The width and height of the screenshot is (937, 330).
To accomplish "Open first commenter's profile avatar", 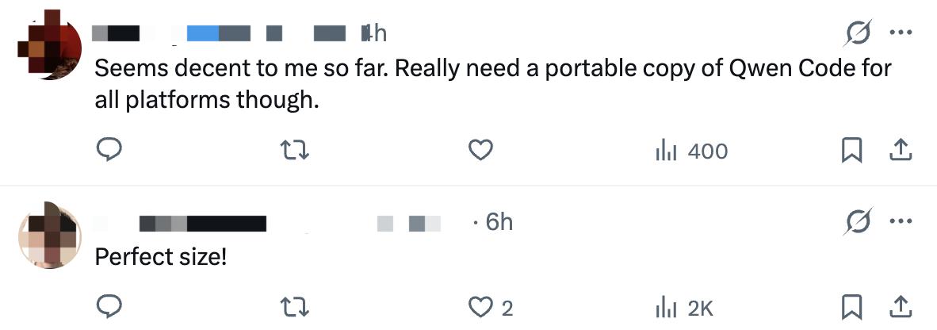I will pos(49,47).
